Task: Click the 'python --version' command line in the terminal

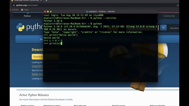Action: point(80,18)
